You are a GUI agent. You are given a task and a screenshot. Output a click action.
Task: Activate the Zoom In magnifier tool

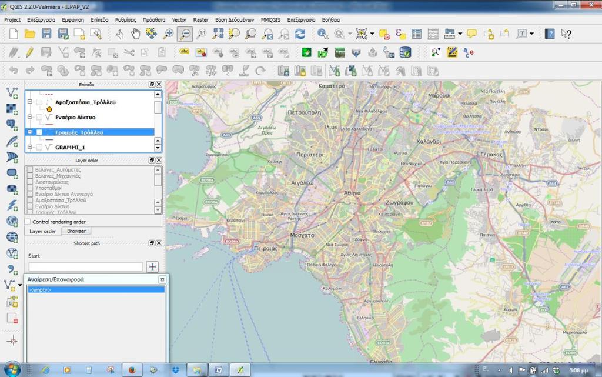168,34
